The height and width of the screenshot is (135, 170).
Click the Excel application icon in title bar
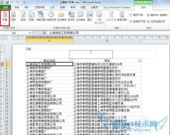click(2, 2)
